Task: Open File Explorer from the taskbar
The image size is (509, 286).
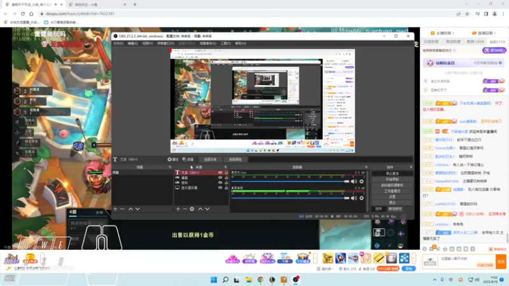Action: pos(249,280)
